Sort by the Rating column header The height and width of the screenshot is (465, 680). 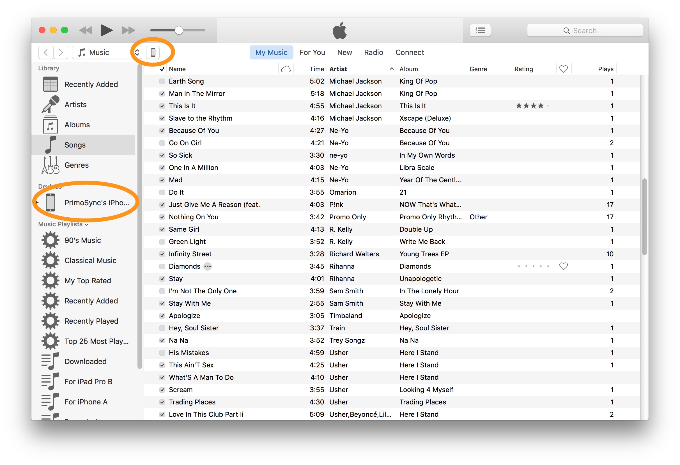(x=534, y=69)
